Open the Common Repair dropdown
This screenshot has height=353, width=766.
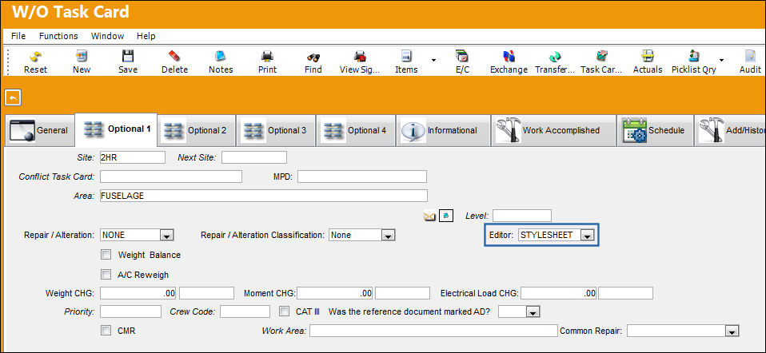[x=731, y=331]
